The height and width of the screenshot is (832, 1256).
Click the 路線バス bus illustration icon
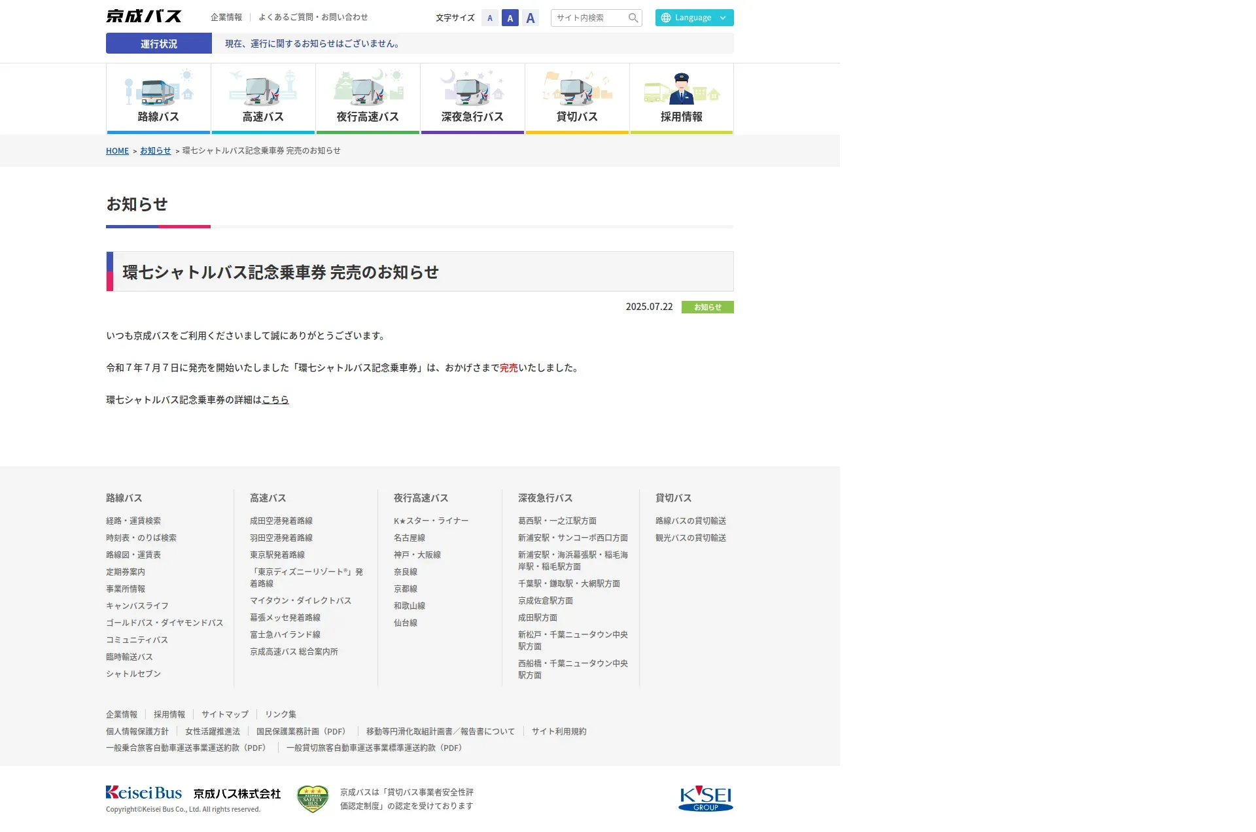click(158, 88)
